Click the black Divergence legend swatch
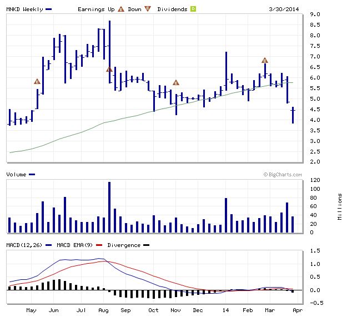The image size is (352, 321). click(x=146, y=245)
